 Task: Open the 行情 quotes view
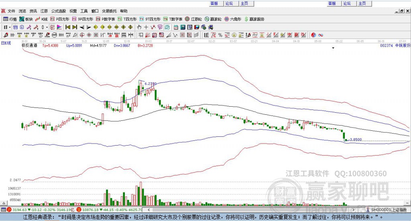coord(10,19)
